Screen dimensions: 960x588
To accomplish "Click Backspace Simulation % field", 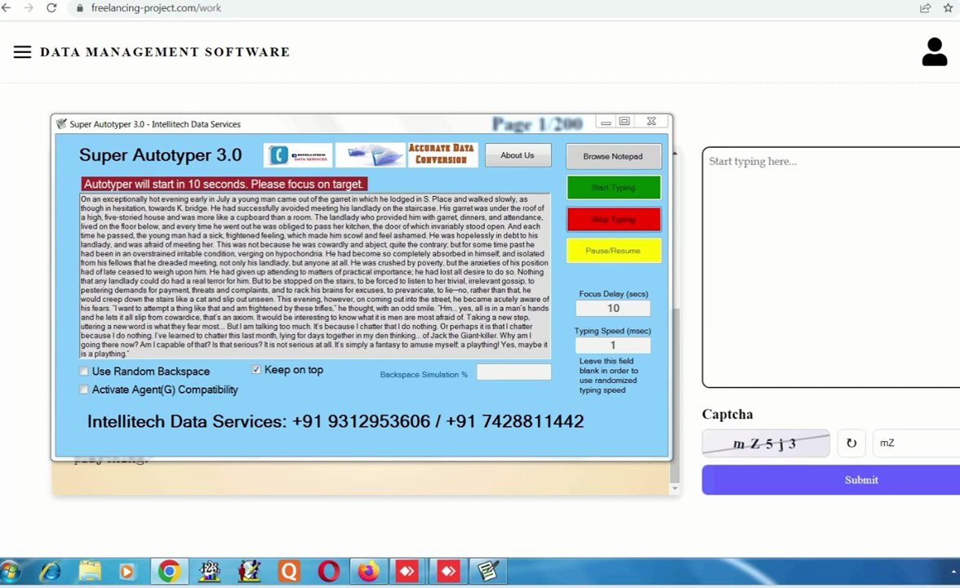I will click(513, 372).
